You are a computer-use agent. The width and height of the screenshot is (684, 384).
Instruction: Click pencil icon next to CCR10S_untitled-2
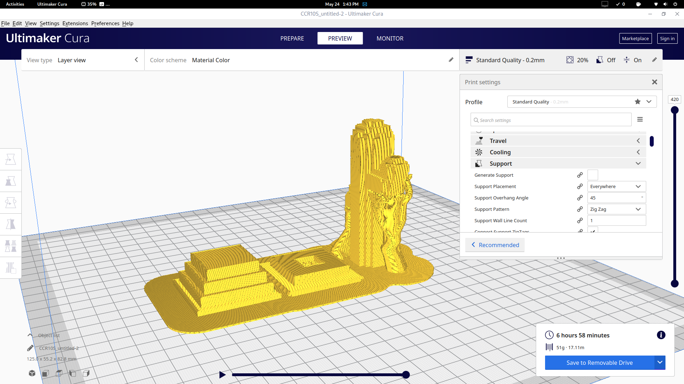(30, 348)
